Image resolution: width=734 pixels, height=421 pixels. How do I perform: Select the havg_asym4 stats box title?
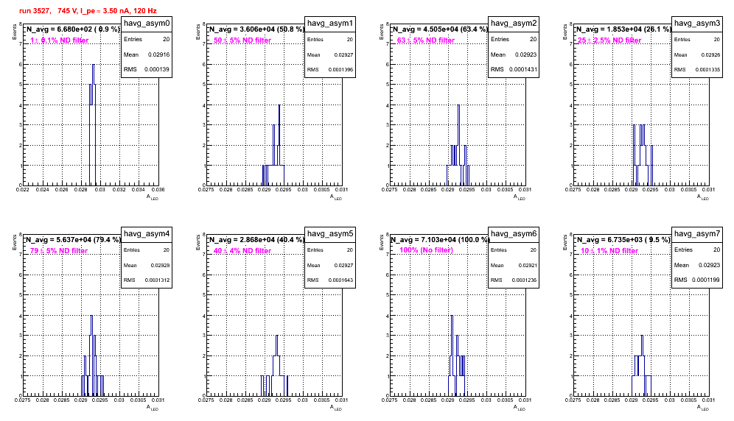(x=147, y=234)
